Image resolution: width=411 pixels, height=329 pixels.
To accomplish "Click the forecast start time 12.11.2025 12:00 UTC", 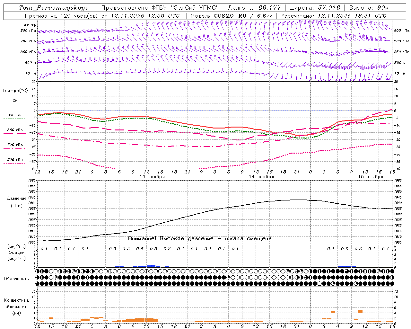I will coord(145,15).
